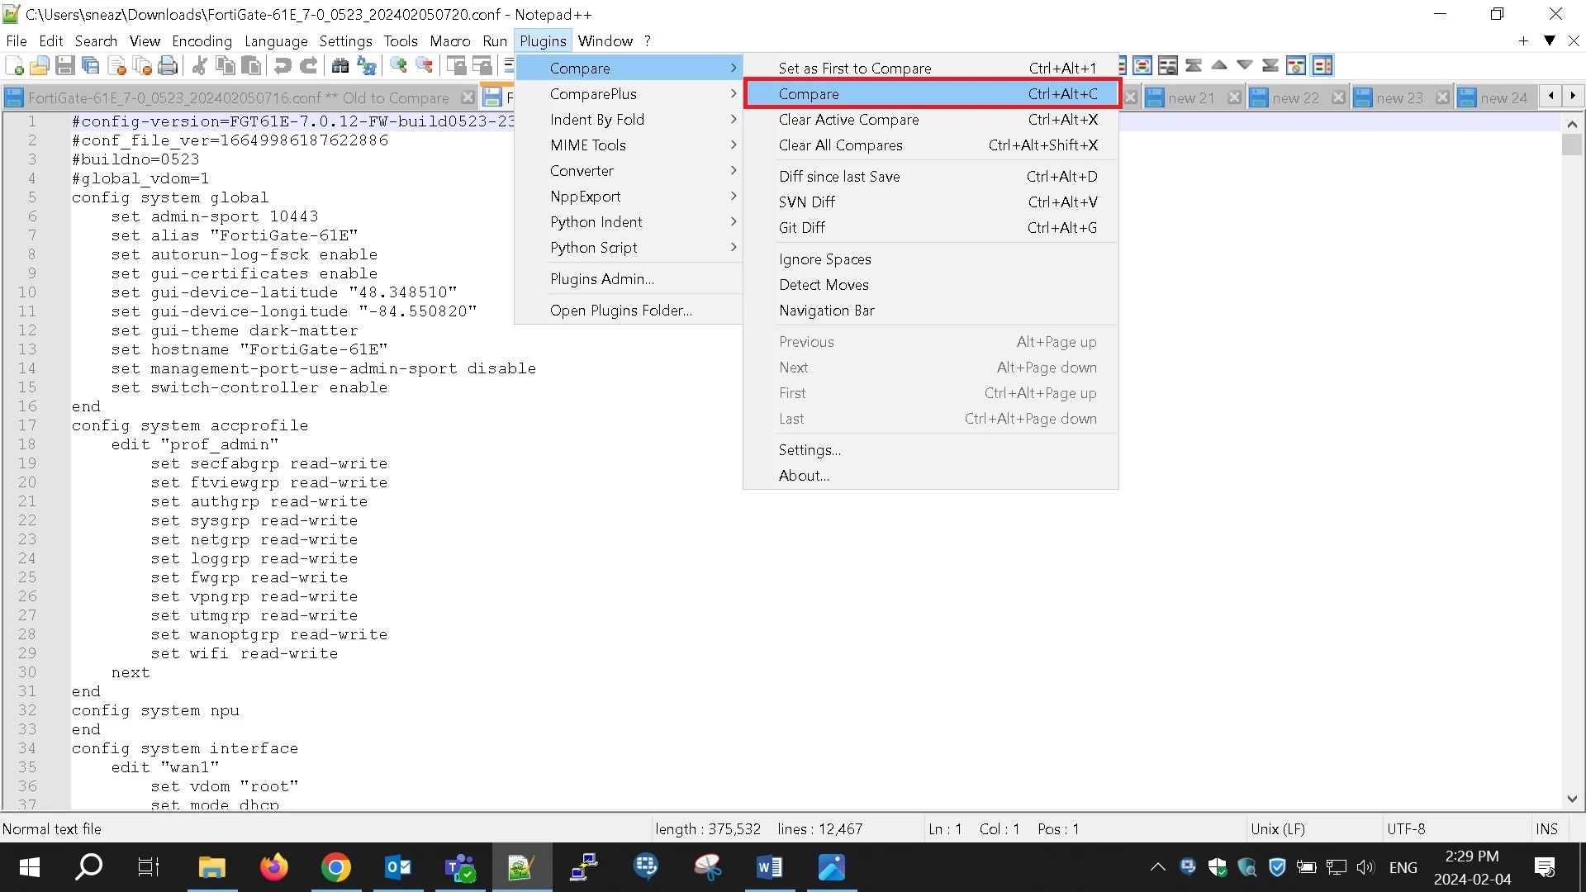
Task: Click the Compare selections toolbar icon
Action: coord(1142,66)
